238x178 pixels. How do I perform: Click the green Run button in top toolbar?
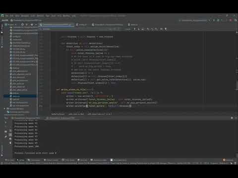pos(214,20)
